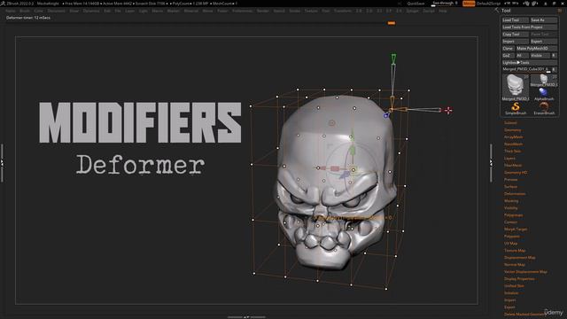This screenshot has height=319, width=567.
Task: Open Lightbox Tools
Action: tap(530, 63)
